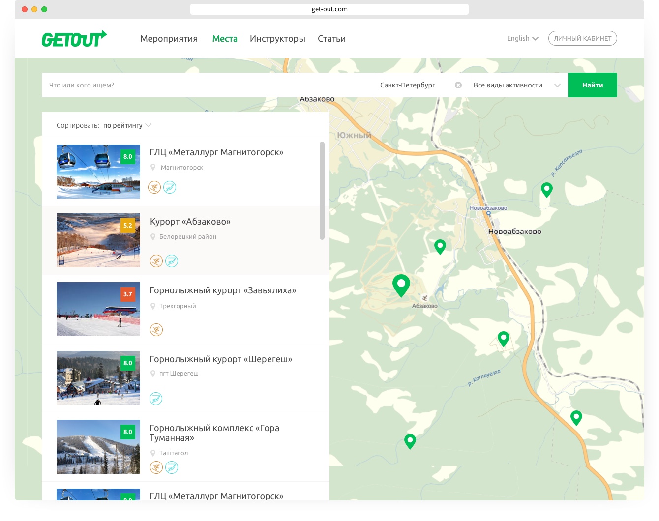Click 'Таштагол' location text

pos(174,453)
